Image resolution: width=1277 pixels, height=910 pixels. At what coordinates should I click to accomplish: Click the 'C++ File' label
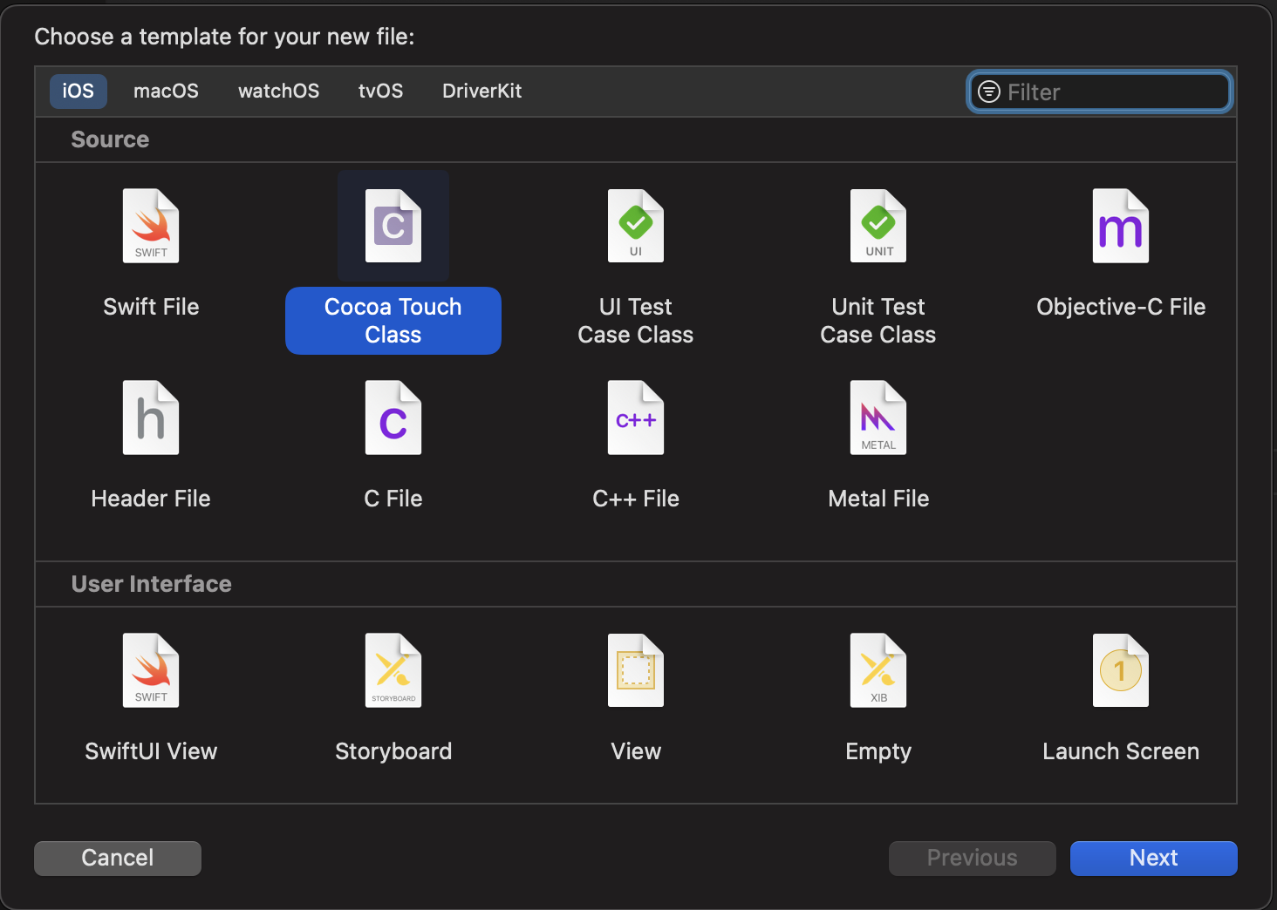pyautogui.click(x=636, y=499)
